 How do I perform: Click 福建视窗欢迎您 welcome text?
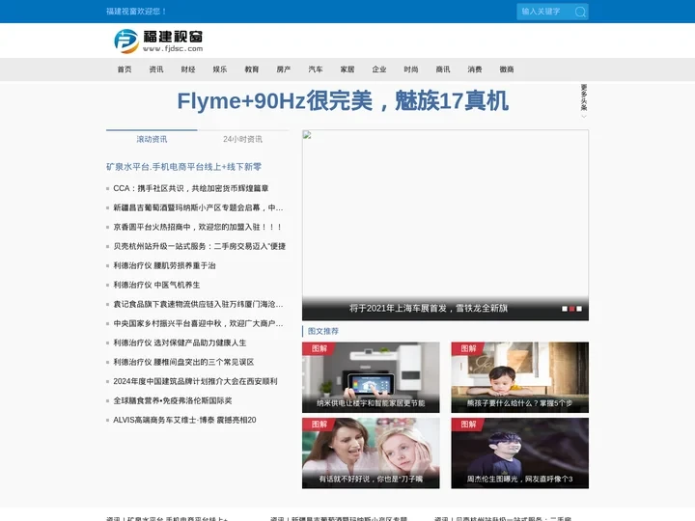136,12
